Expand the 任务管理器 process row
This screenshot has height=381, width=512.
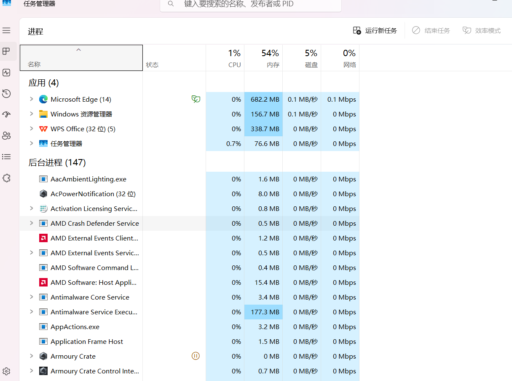(31, 143)
